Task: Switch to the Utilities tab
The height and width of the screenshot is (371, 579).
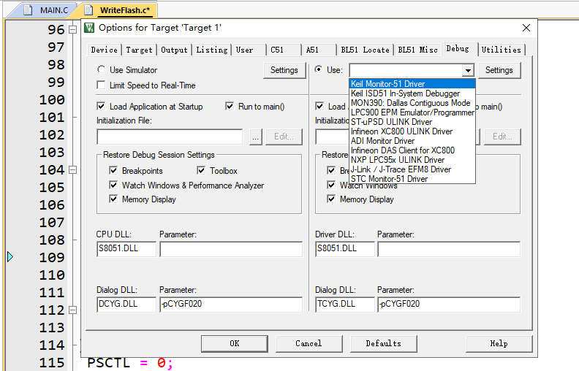Action: 501,50
